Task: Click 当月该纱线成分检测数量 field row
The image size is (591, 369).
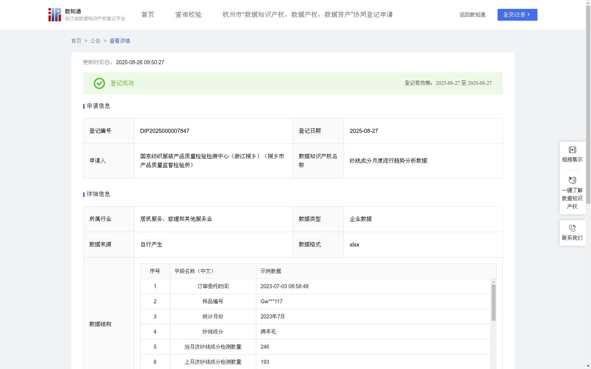Action: coord(315,347)
